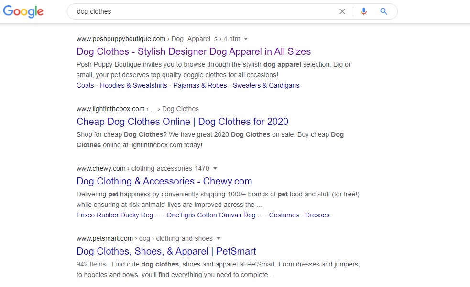
Task: Open the PetSmart Dog Clothes result
Action: [x=166, y=251]
